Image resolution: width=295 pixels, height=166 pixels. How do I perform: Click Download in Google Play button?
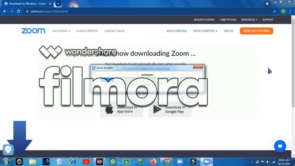170,109
